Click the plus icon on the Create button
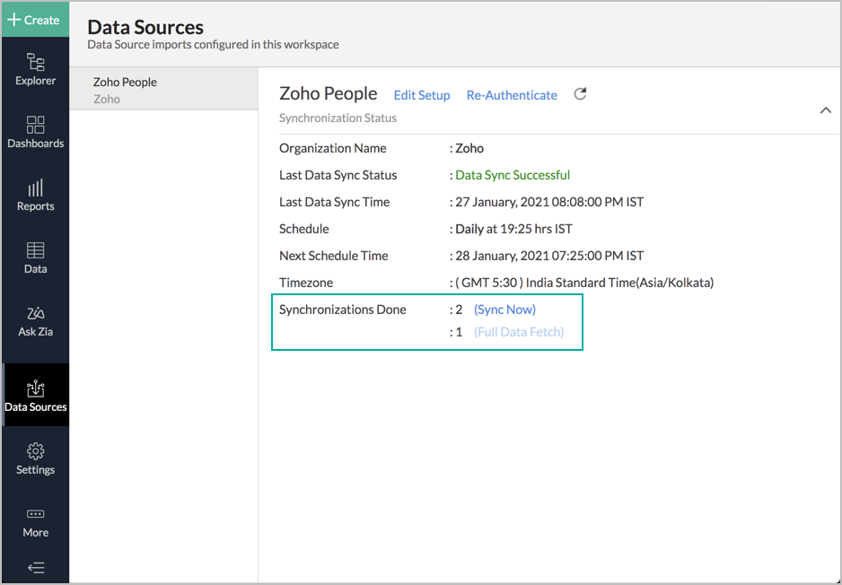The width and height of the screenshot is (842, 585). (13, 18)
